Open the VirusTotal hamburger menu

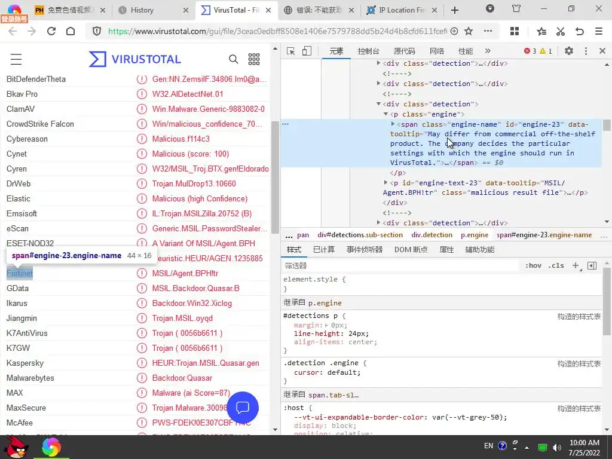16,59
